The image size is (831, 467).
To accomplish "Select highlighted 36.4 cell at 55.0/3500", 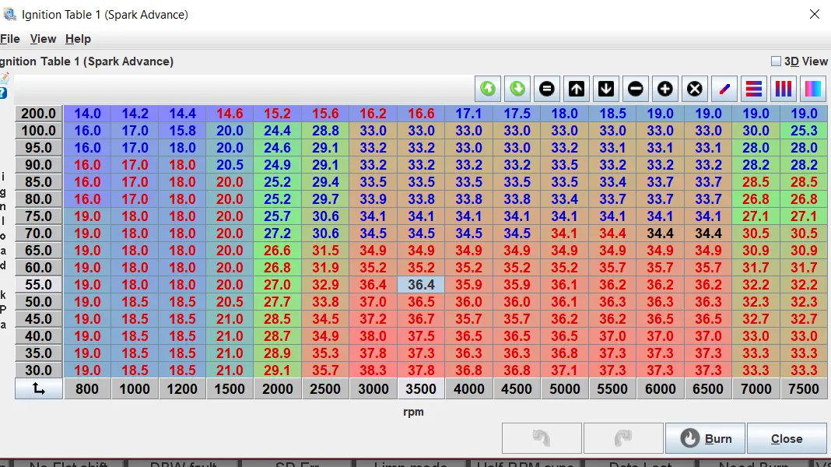I will click(421, 285).
